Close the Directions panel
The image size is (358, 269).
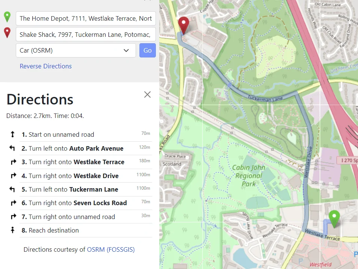tap(148, 95)
